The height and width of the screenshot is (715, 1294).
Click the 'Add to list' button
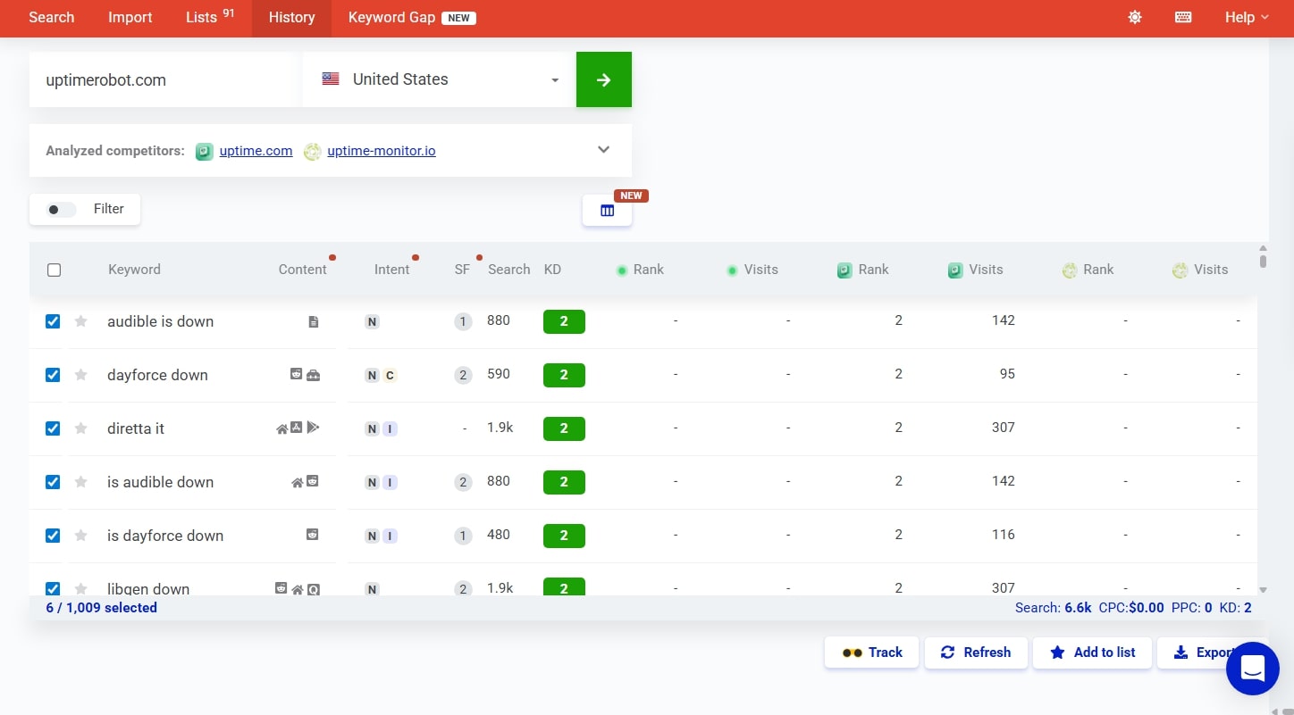point(1092,653)
